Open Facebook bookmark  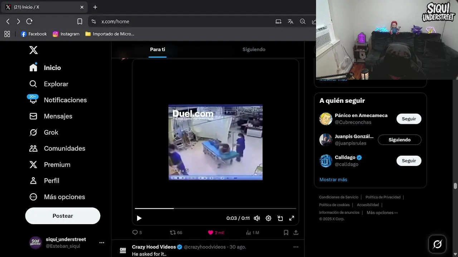click(x=34, y=34)
